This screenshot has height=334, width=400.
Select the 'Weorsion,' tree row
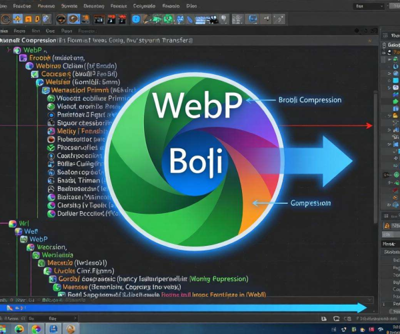click(47, 247)
